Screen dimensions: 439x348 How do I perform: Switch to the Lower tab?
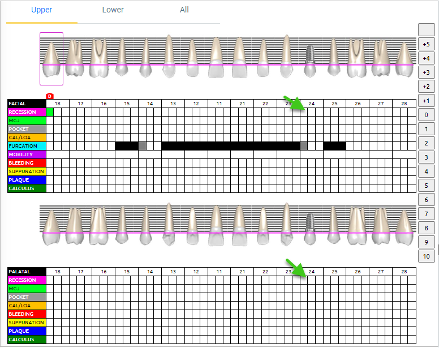(113, 10)
